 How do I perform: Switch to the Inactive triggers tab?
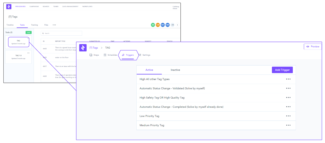click(175, 70)
